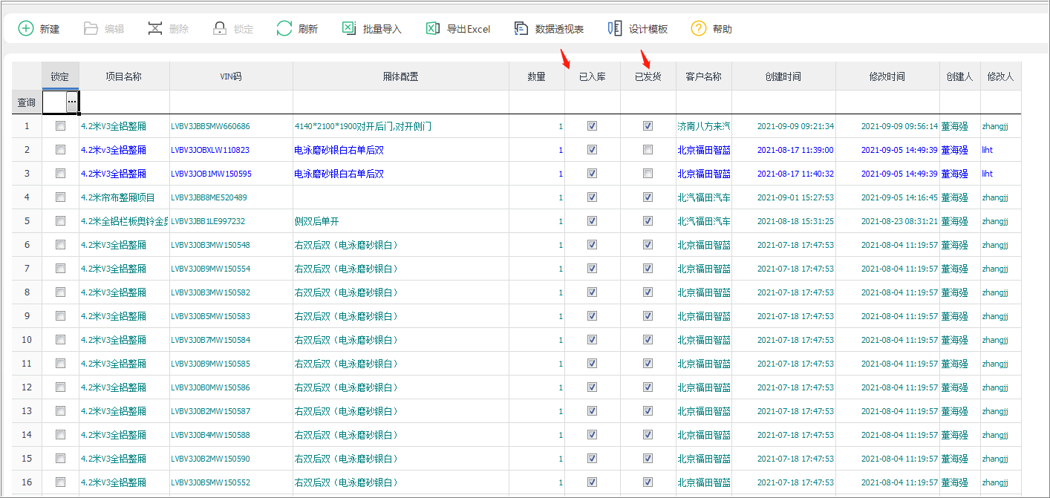Viewport: 1050px width, 498px height.
Task: Click the 批量导入 button label
Action: [382, 29]
